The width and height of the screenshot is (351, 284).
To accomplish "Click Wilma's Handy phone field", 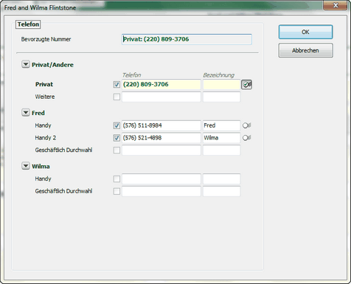I will pyautogui.click(x=161, y=179).
